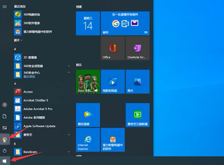Click the envelope icon in mail tile
The height and width of the screenshot is (165, 224).
pyautogui.click(x=134, y=23)
